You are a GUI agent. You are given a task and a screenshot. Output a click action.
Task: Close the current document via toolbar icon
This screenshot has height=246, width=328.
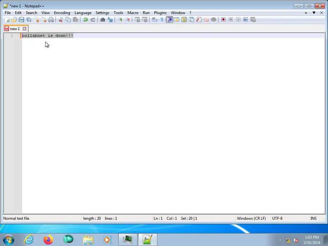click(36, 20)
